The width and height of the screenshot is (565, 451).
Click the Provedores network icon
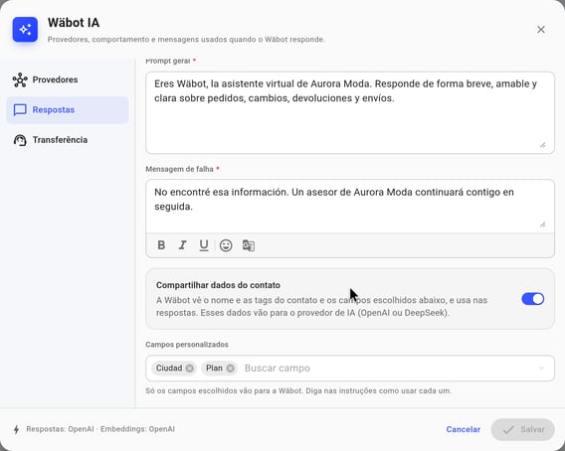point(20,79)
